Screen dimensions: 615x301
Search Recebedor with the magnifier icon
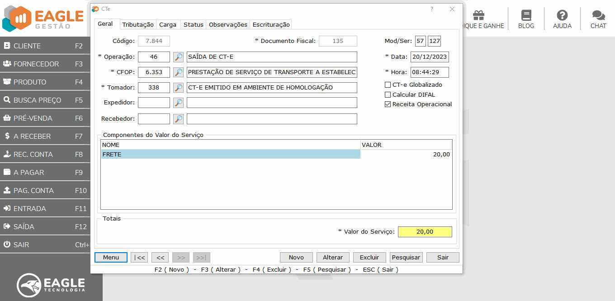(179, 119)
